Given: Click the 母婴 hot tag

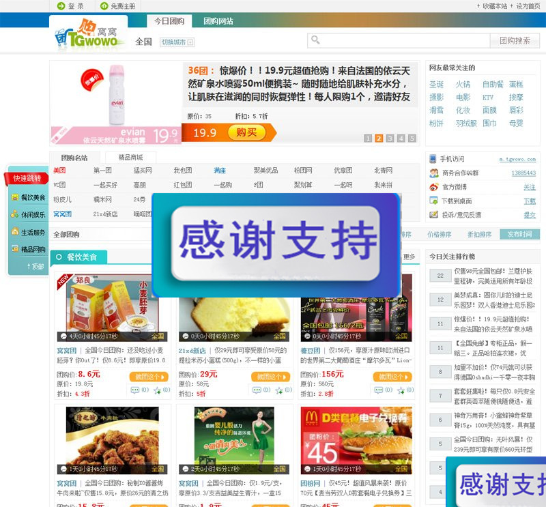Looking at the screenshot, I should [x=516, y=124].
